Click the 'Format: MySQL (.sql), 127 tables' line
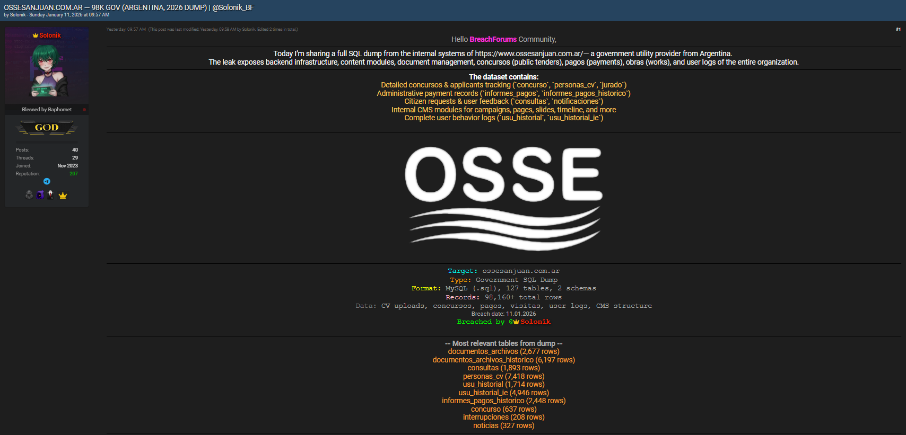 pos(503,288)
